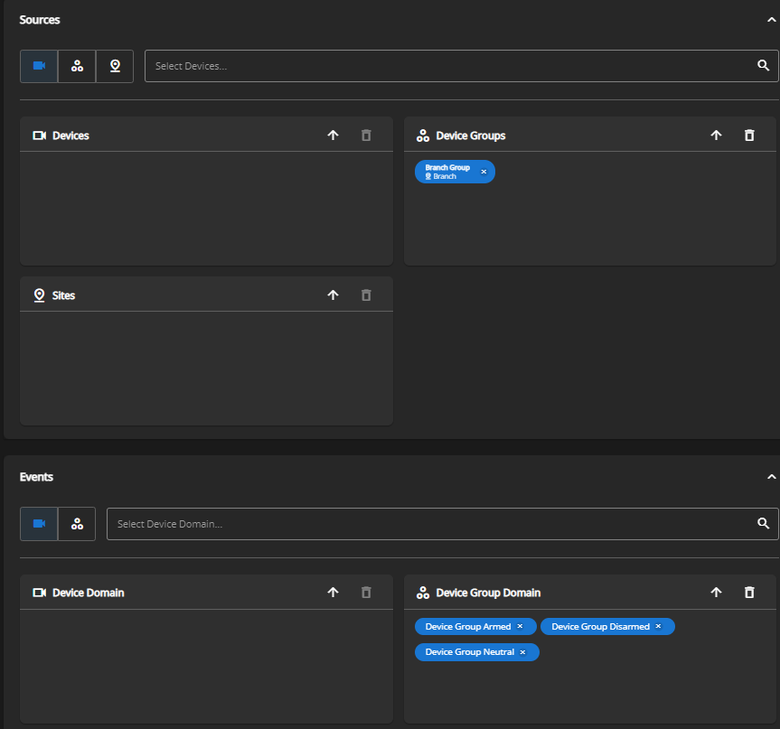Select the Device Domain camera filter in Events
Image resolution: width=780 pixels, height=729 pixels.
39,524
